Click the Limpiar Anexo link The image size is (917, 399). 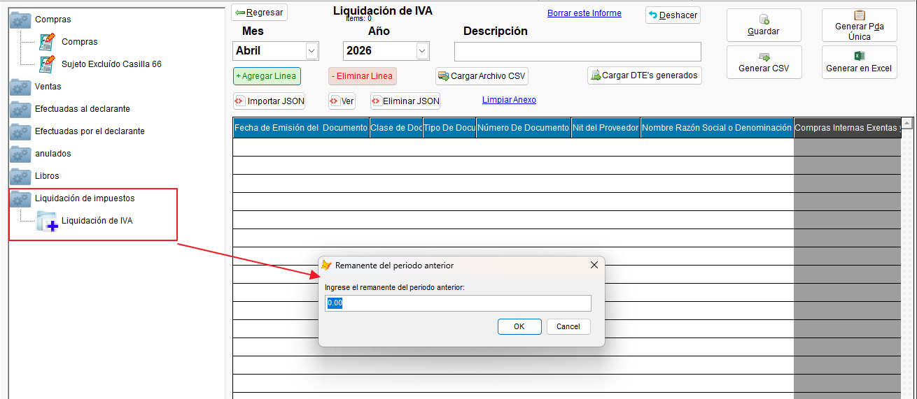pyautogui.click(x=509, y=100)
